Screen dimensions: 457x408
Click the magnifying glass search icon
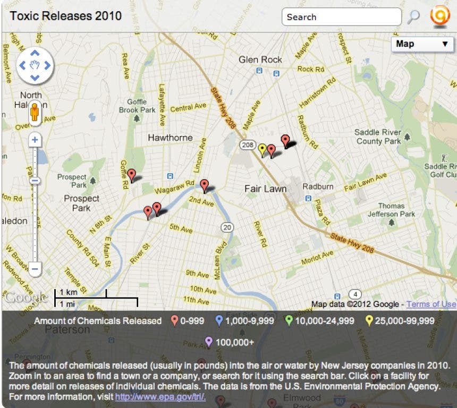point(413,17)
